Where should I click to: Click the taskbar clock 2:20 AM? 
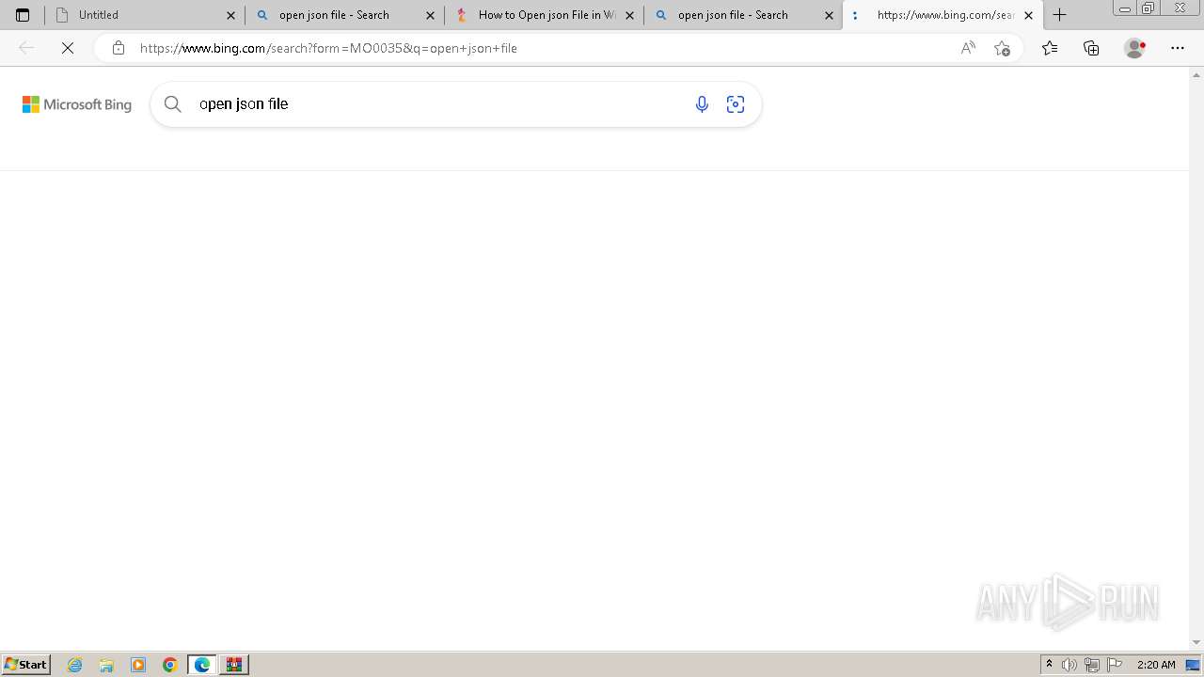point(1156,665)
